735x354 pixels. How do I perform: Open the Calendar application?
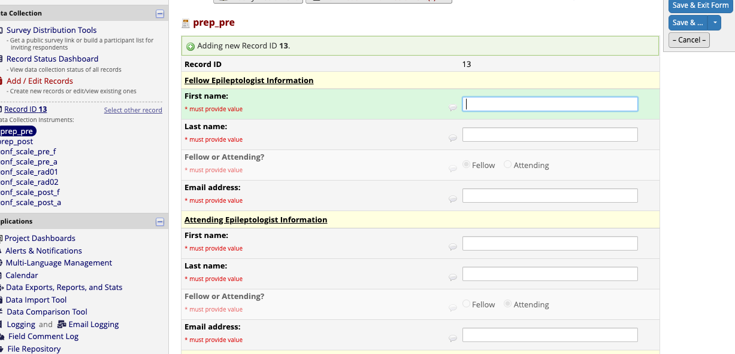click(22, 275)
